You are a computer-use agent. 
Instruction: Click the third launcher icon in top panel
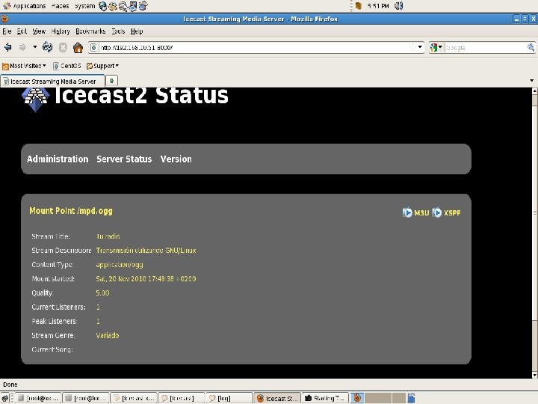click(x=123, y=6)
